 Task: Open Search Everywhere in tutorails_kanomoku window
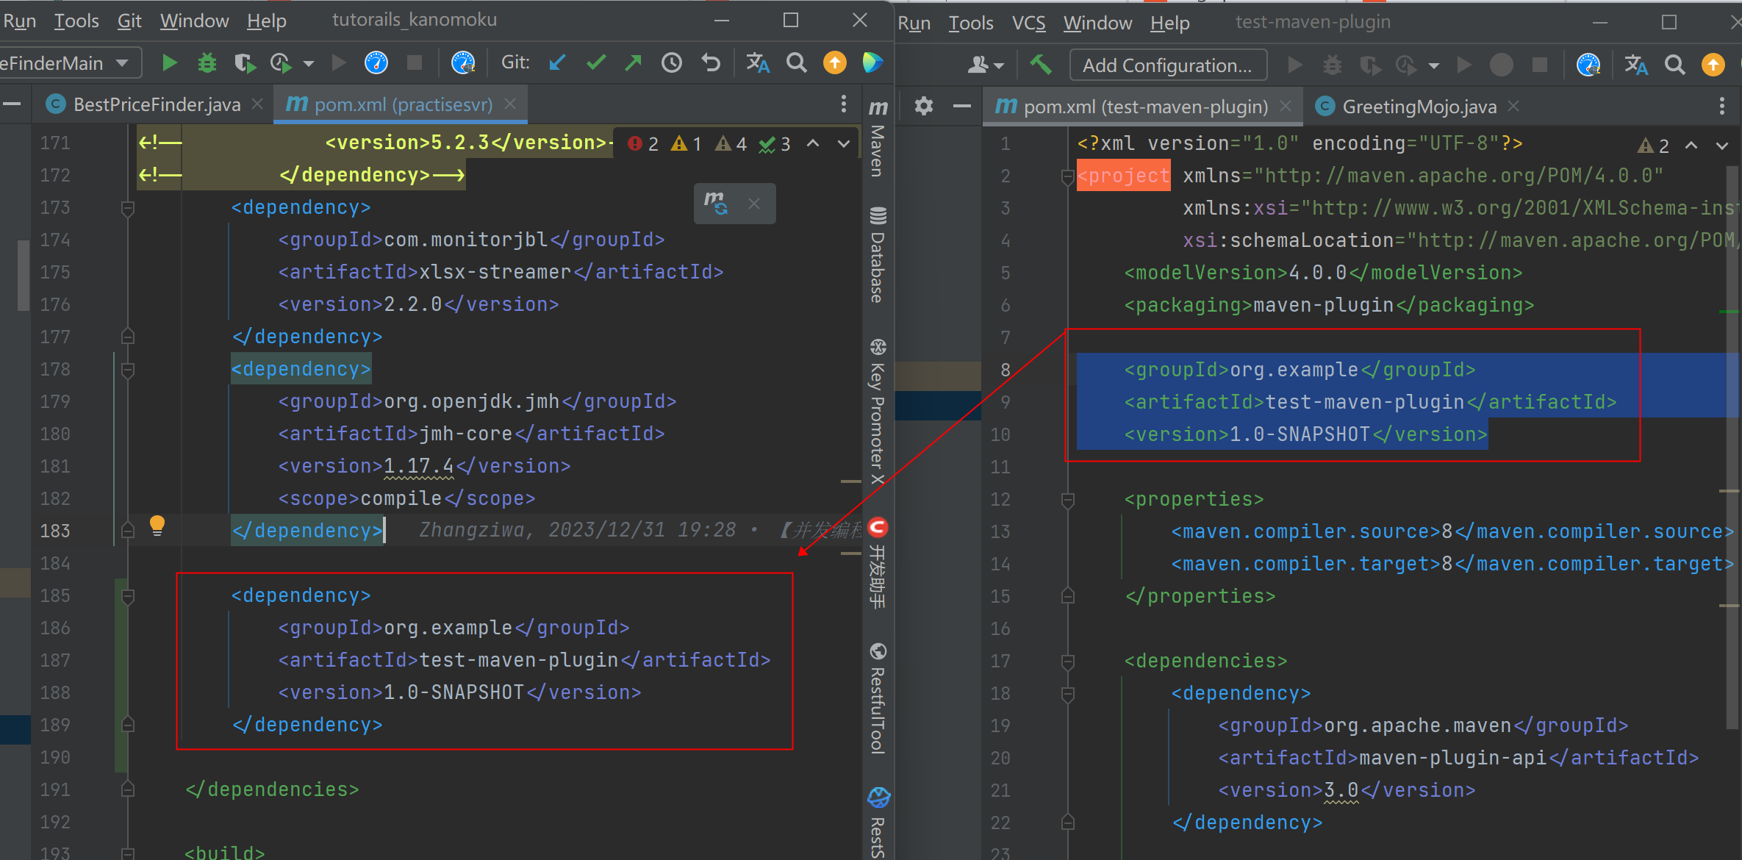pos(796,63)
